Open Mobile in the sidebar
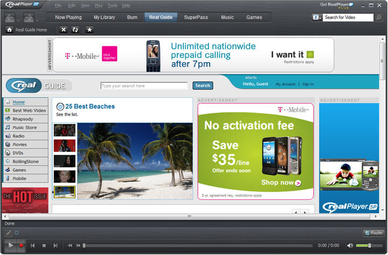388x255 pixels. click(x=26, y=179)
